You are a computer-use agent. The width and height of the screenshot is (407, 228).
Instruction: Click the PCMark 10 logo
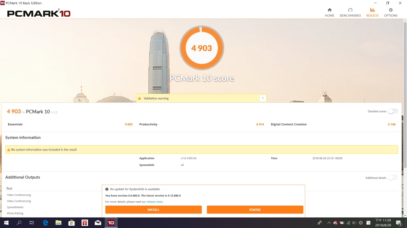39,13
